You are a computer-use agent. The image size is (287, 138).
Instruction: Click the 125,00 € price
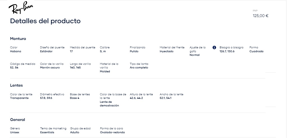[x=260, y=16]
